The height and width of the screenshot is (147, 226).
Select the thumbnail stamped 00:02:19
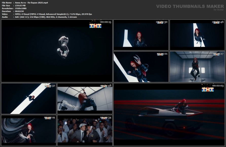[29, 131]
